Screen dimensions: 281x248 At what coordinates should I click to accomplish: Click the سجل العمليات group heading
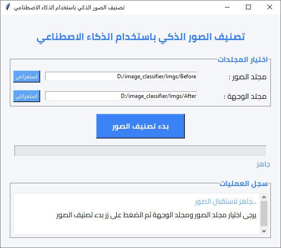[244, 184]
